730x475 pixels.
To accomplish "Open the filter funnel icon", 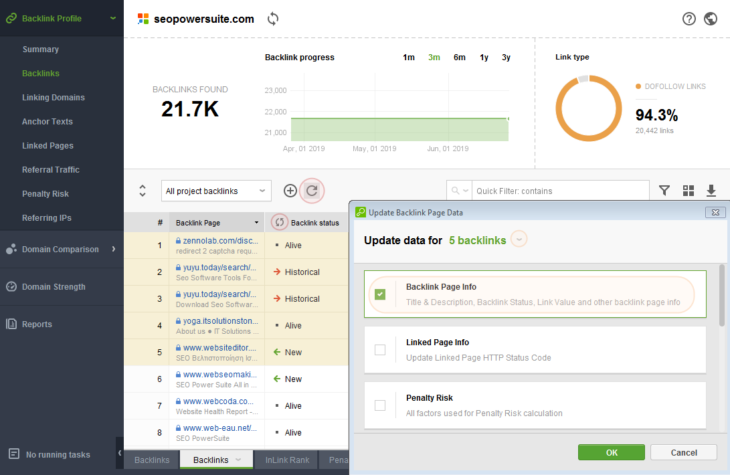I will (x=664, y=191).
